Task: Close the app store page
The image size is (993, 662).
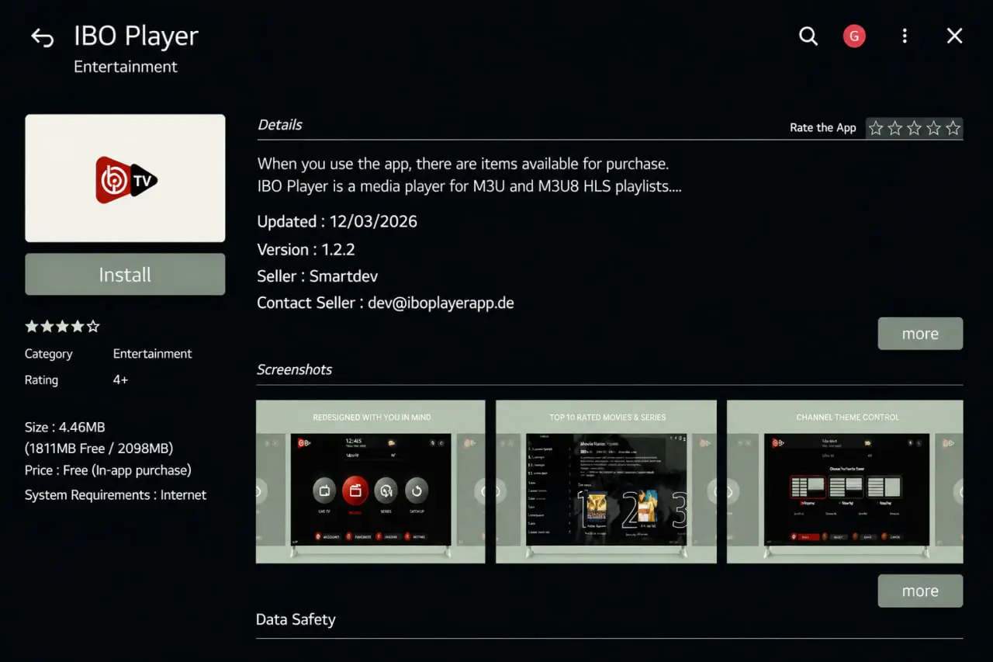Action: tap(954, 36)
